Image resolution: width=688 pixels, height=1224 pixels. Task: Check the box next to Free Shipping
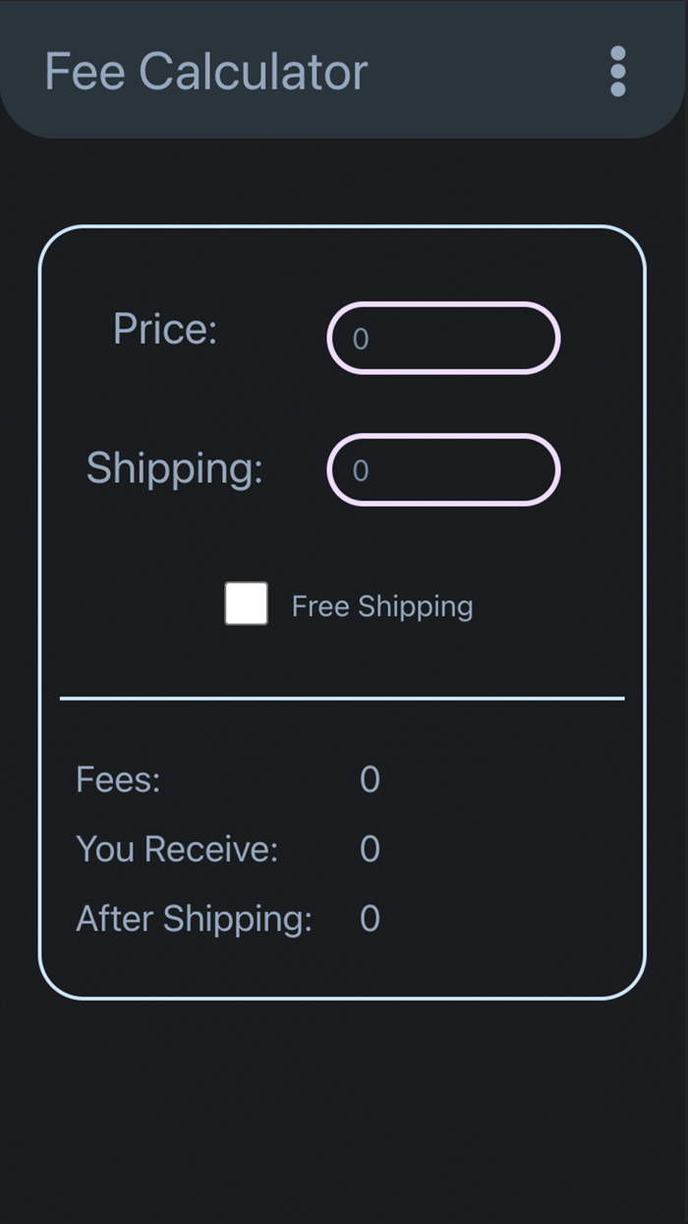point(246,605)
